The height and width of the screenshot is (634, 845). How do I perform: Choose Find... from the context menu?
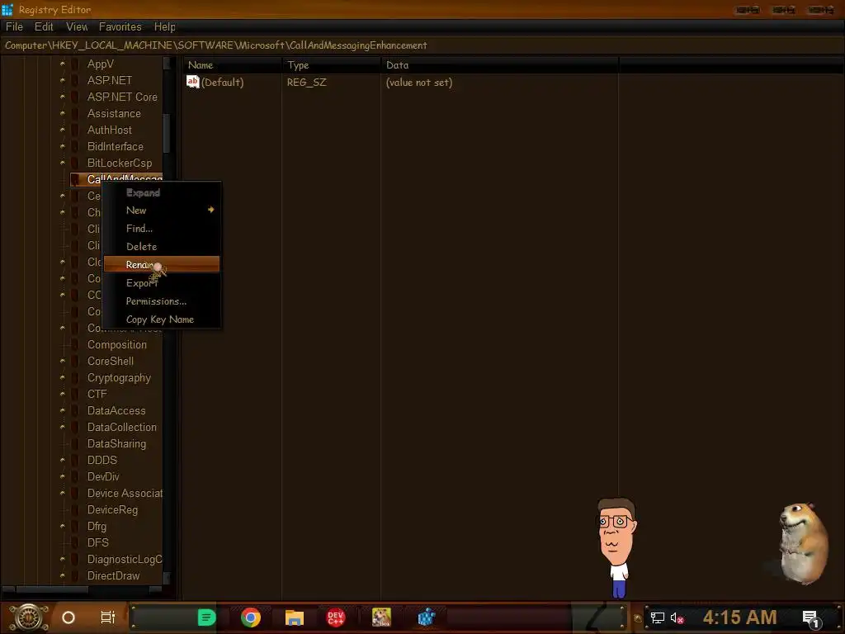click(162, 229)
